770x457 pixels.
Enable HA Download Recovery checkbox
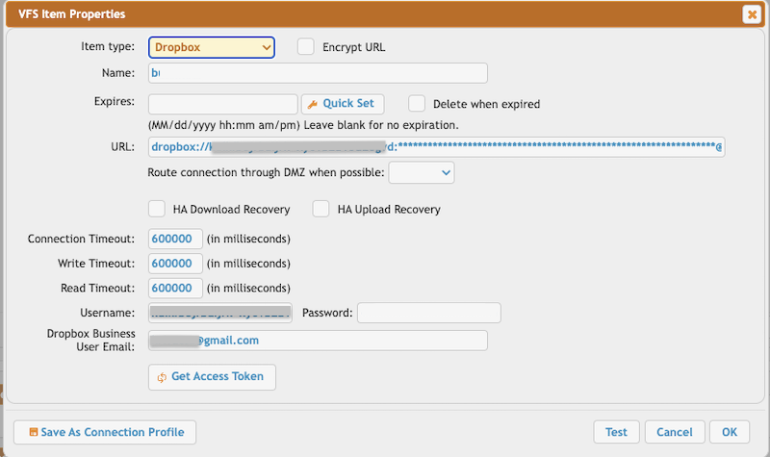tap(157, 209)
